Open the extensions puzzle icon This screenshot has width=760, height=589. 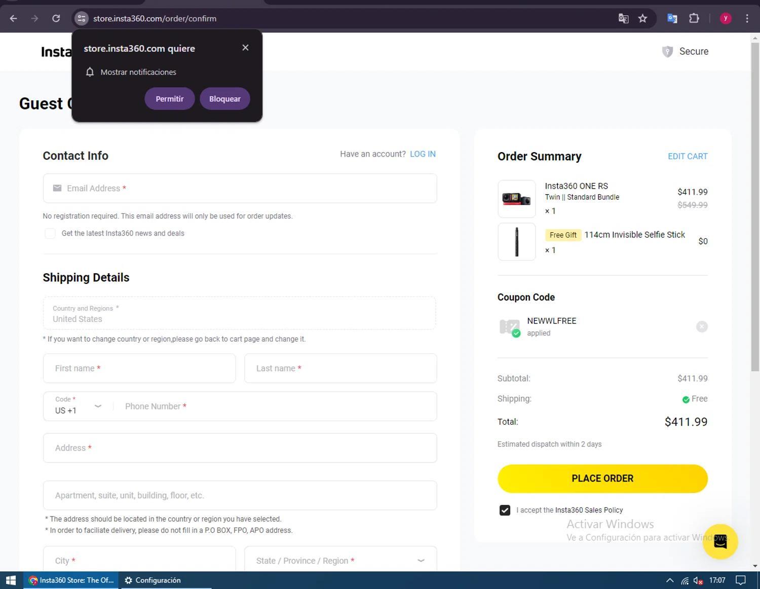(694, 19)
